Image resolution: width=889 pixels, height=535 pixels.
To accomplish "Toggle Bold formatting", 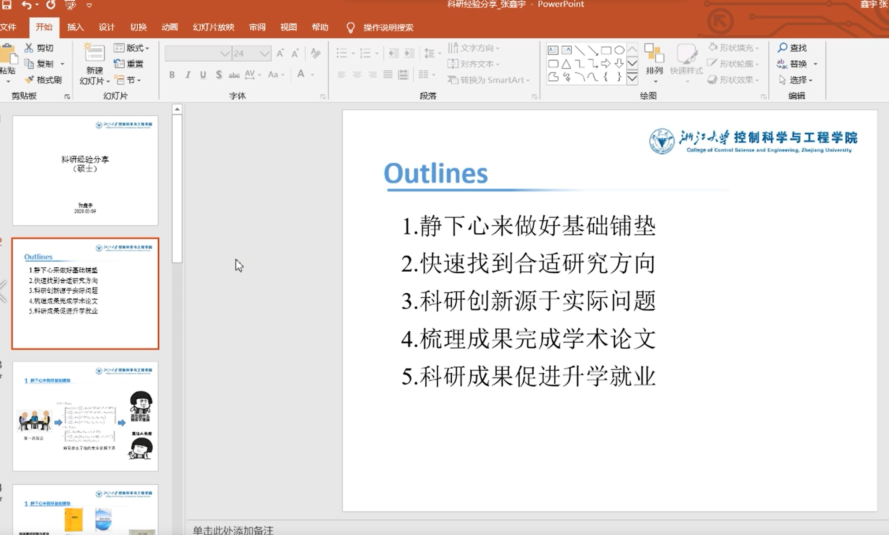I will (x=172, y=75).
